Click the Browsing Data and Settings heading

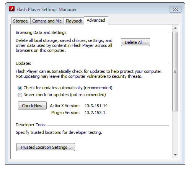point(41,32)
